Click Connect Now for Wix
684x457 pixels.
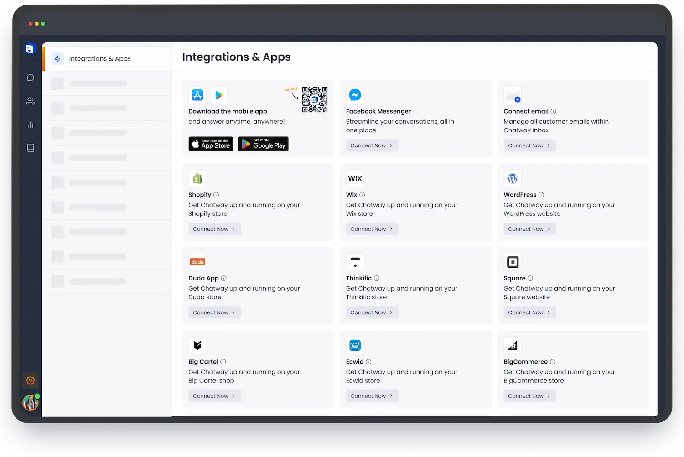tap(372, 229)
